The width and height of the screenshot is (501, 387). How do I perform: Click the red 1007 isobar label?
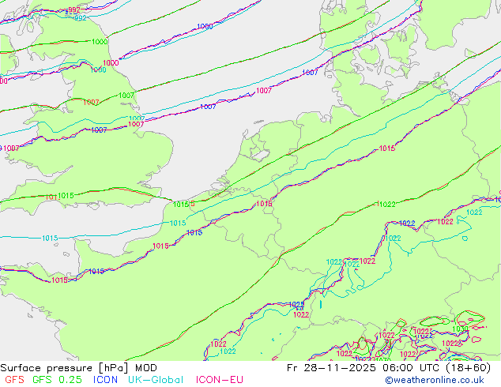pyautogui.click(x=91, y=102)
